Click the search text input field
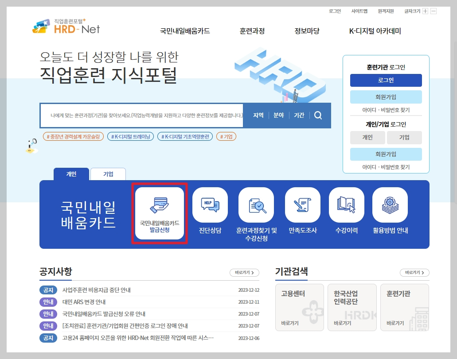457x359 pixels. click(142, 115)
